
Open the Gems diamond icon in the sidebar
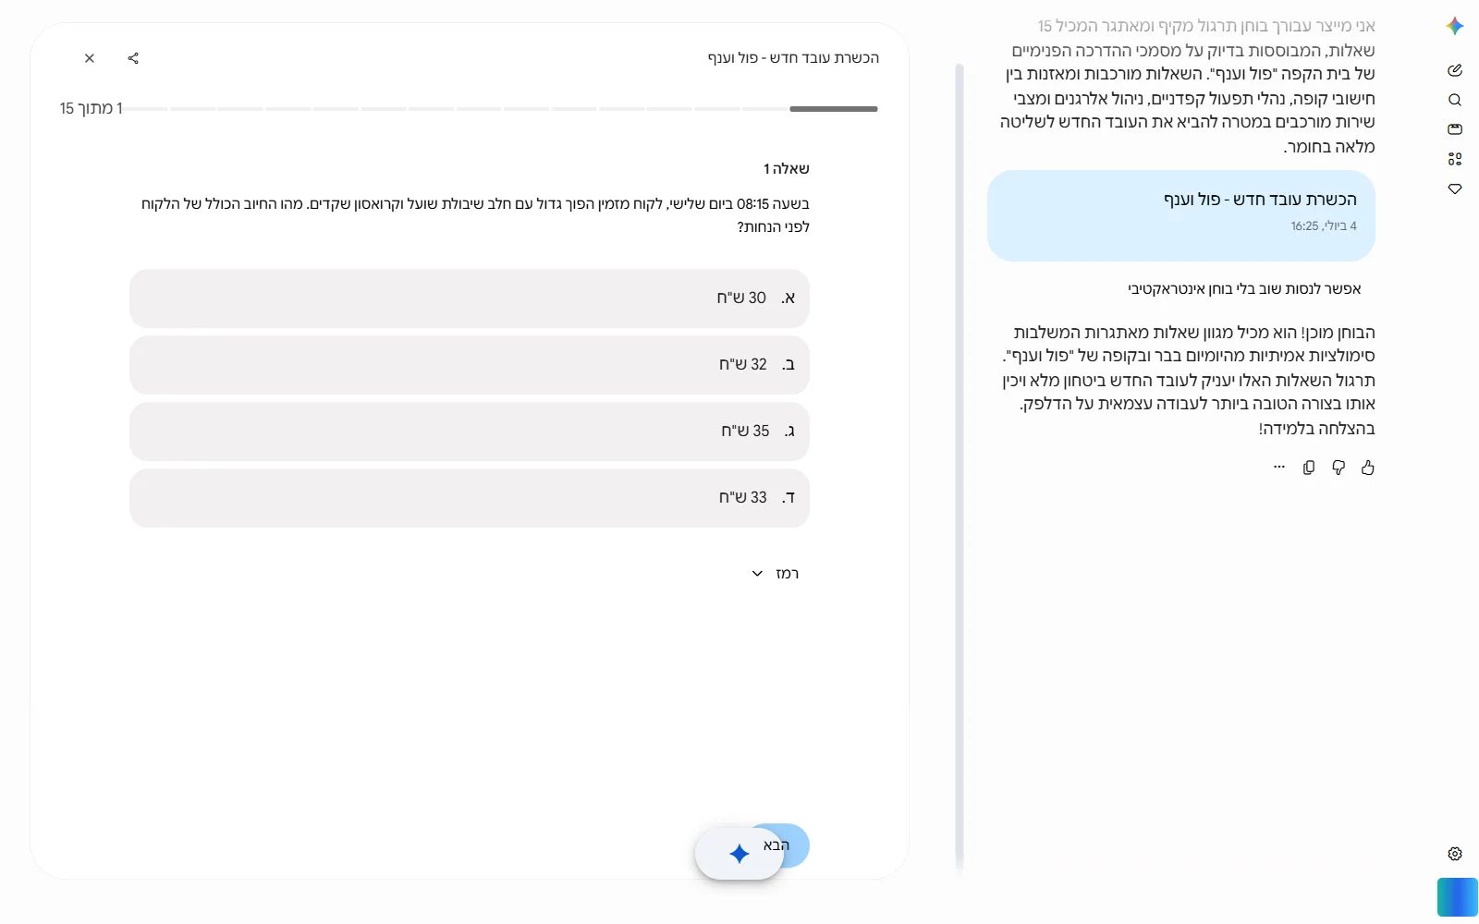pos(1455,188)
